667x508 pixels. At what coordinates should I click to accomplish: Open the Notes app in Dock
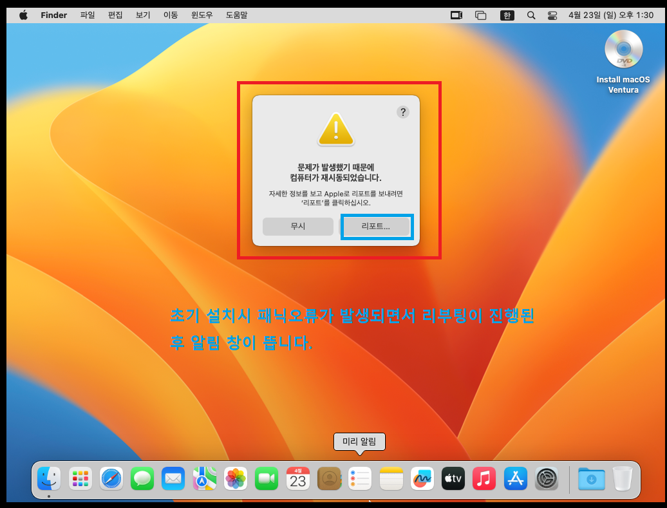click(x=391, y=478)
